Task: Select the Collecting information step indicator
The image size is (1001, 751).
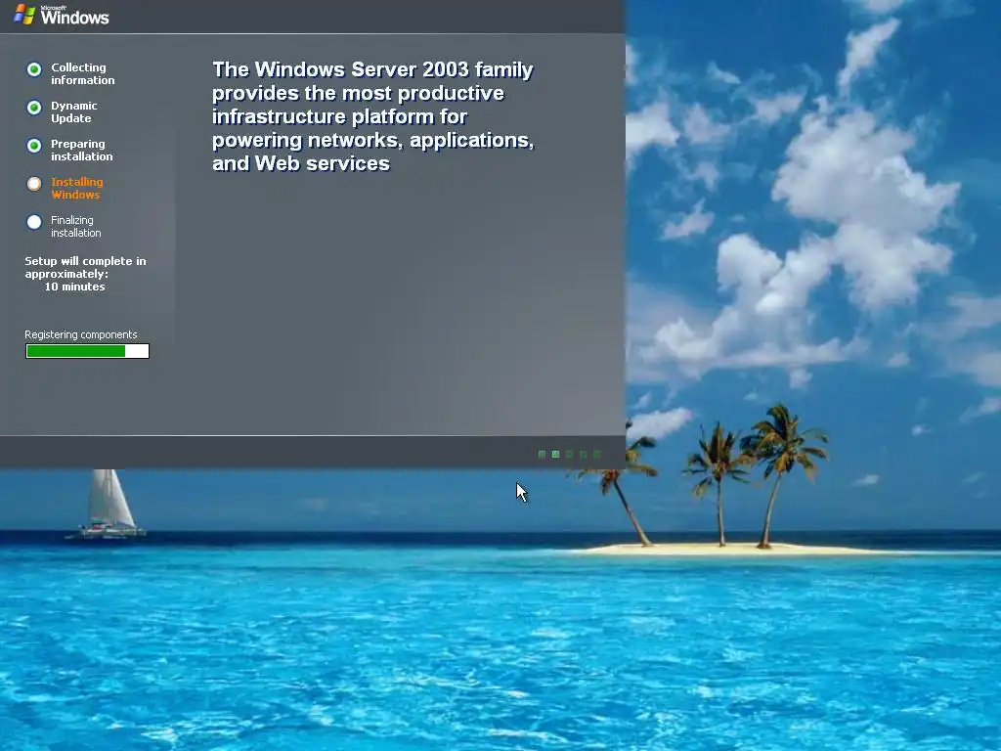Action: tap(34, 69)
